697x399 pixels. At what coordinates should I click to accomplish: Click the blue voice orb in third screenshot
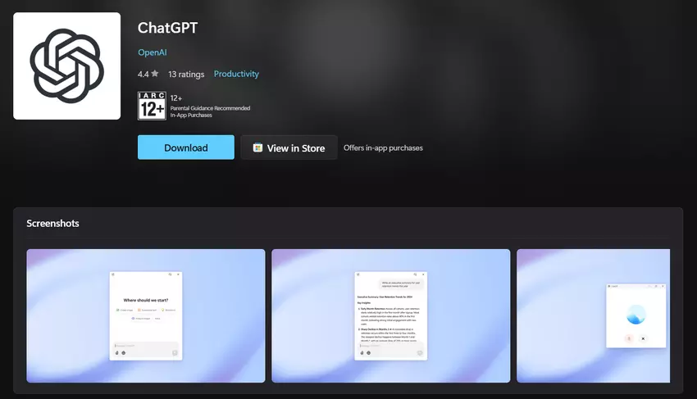(635, 315)
